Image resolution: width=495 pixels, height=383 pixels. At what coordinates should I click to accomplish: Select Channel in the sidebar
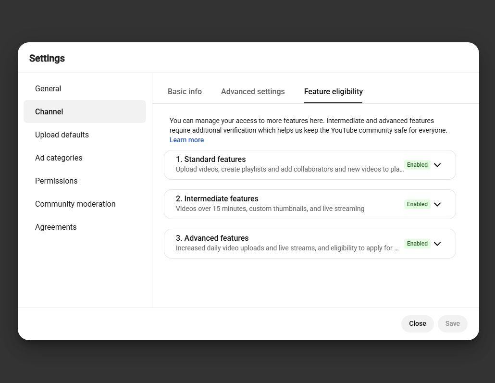pyautogui.click(x=85, y=112)
